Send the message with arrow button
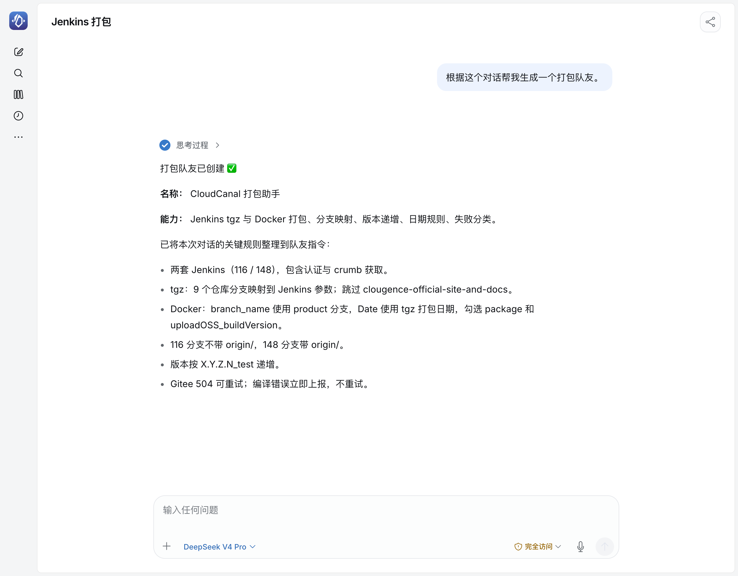Screen dimensions: 738x576 [x=604, y=546]
